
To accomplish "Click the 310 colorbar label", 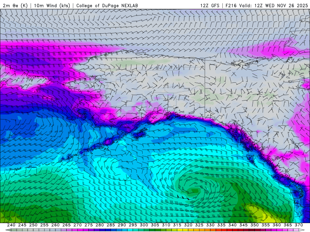I will point(166,225).
